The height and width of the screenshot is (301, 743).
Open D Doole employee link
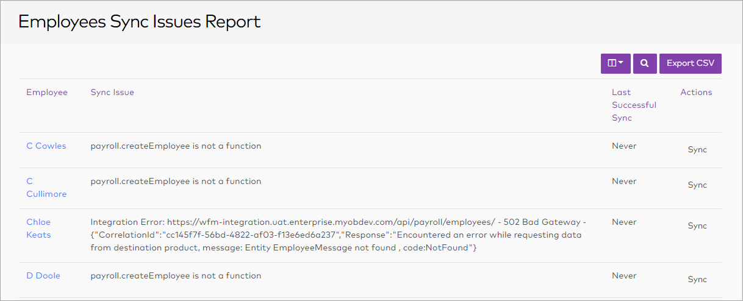[43, 276]
